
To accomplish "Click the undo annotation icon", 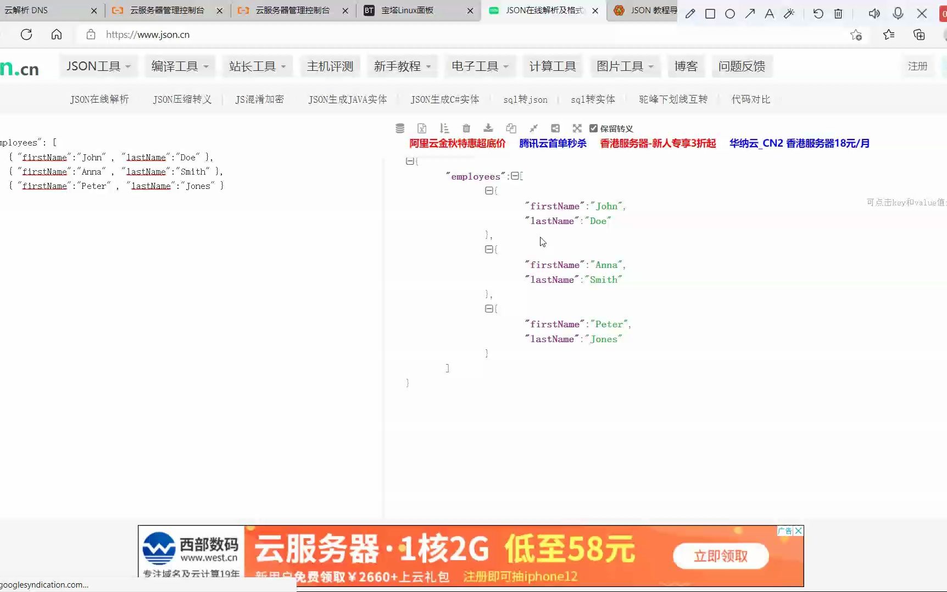I will pos(818,14).
